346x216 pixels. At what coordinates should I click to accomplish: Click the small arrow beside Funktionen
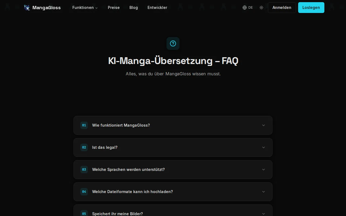pyautogui.click(x=97, y=8)
